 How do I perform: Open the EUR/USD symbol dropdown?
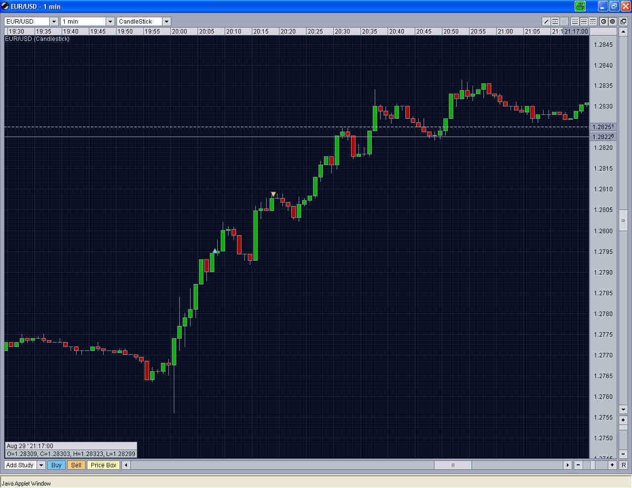[x=54, y=22]
